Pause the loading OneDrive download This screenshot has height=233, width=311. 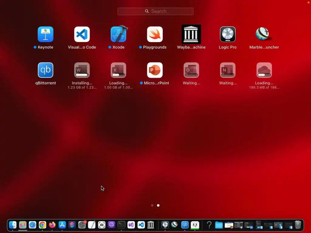pyautogui.click(x=264, y=70)
